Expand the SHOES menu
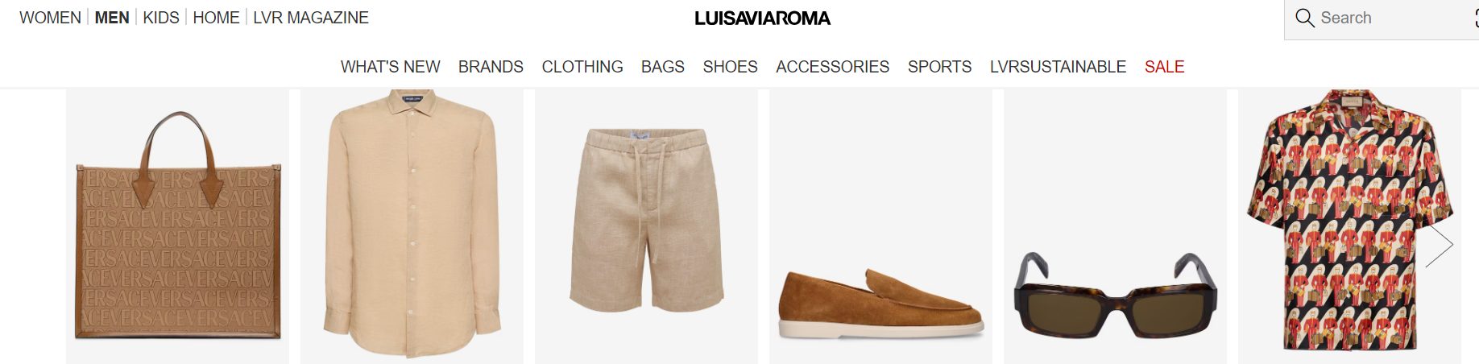 point(730,67)
